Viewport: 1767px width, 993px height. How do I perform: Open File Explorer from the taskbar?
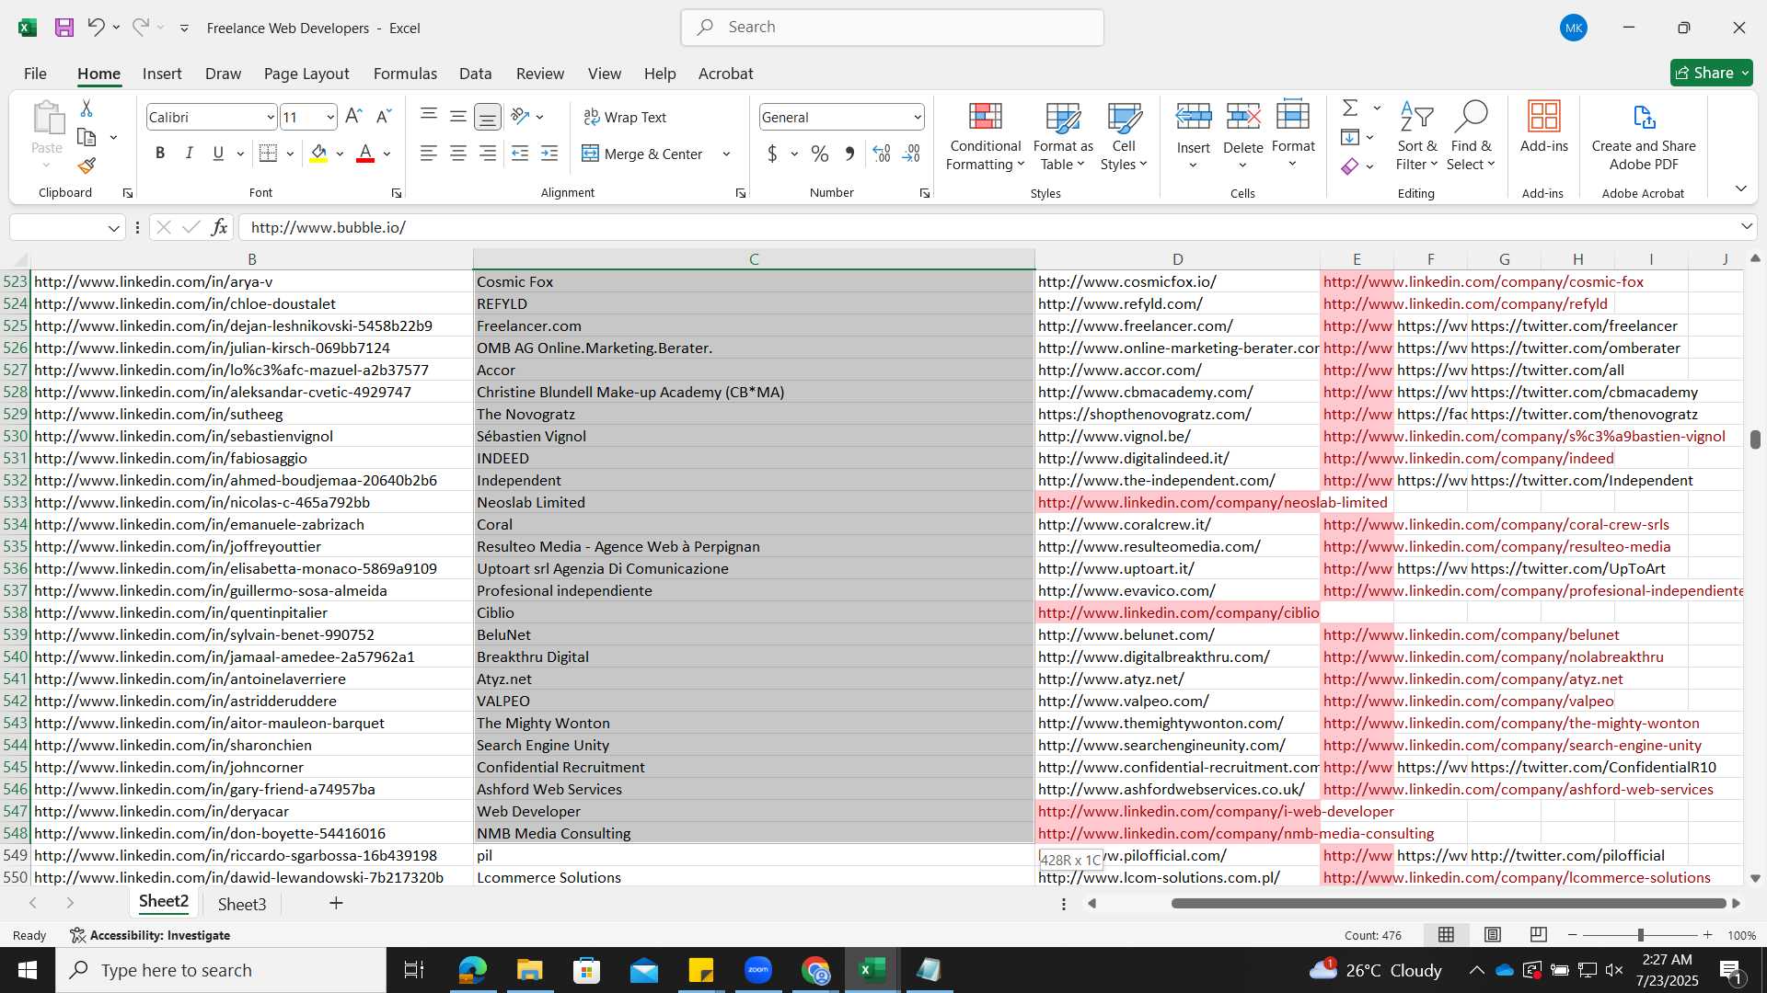coord(529,970)
